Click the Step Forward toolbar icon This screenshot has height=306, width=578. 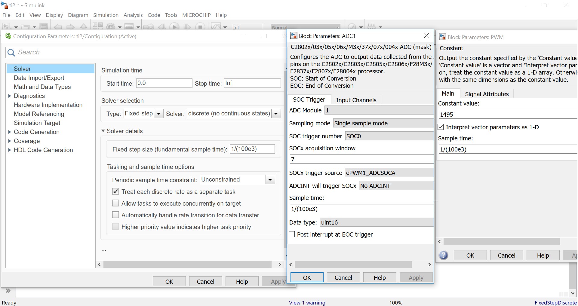187,27
